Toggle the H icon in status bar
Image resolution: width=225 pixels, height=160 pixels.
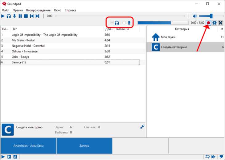pyautogui.click(x=9, y=157)
